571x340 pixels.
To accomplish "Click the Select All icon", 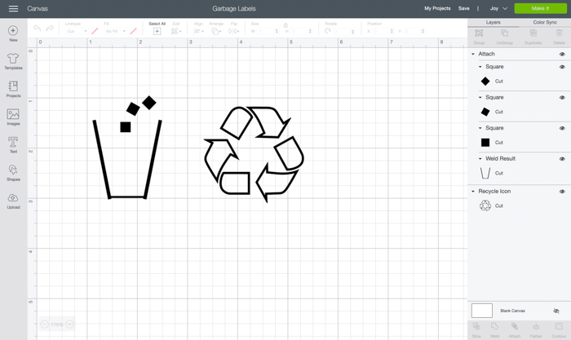I will click(157, 31).
